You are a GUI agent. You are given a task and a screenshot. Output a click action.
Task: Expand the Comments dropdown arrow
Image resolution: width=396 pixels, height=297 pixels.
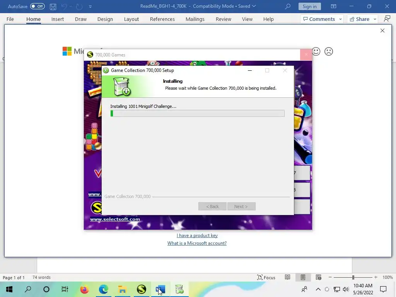point(340,19)
